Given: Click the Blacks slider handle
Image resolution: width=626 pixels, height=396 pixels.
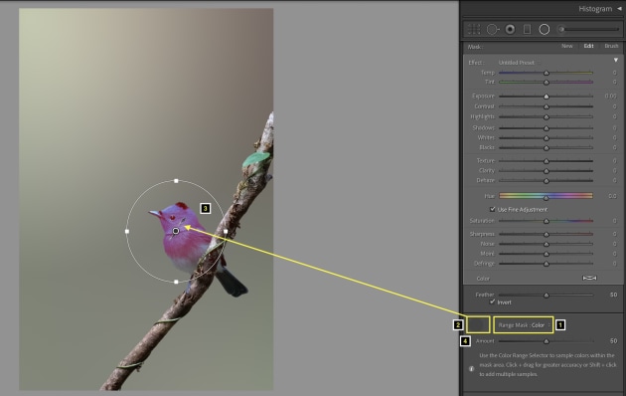Looking at the screenshot, I should pyautogui.click(x=547, y=148).
